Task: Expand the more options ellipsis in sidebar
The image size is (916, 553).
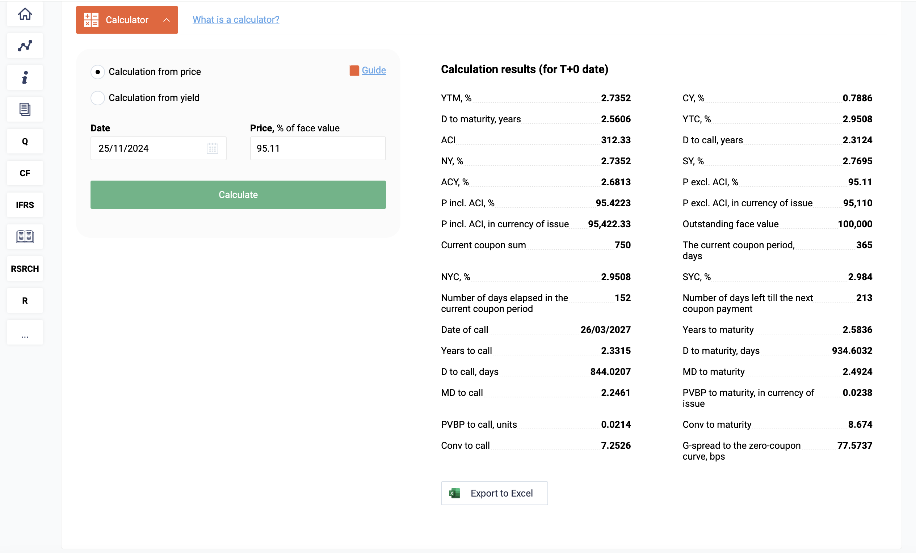Action: coord(25,335)
